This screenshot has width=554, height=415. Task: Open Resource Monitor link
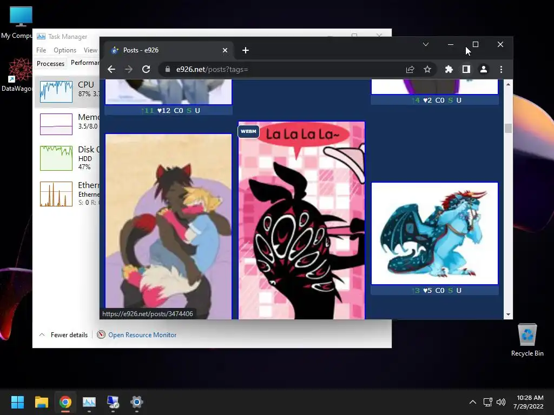142,335
